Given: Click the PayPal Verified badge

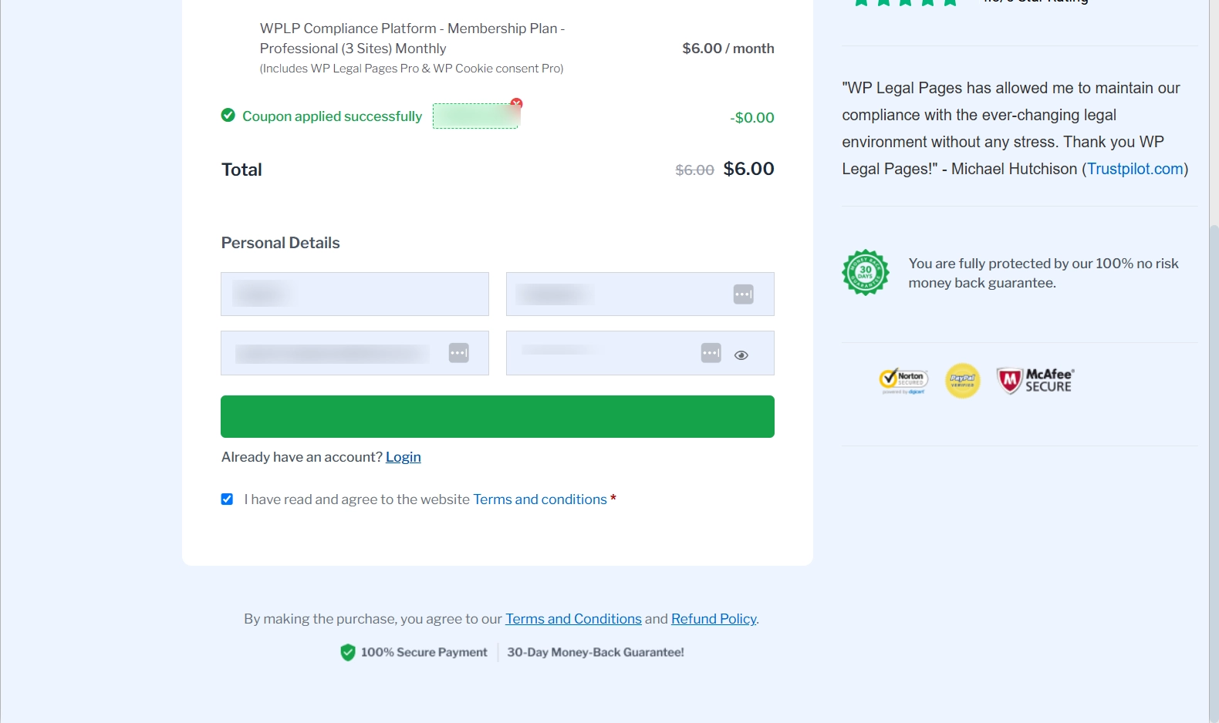Looking at the screenshot, I should click(x=963, y=380).
